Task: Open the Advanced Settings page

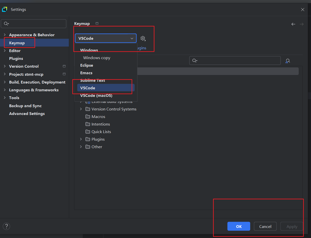Action: (34, 113)
